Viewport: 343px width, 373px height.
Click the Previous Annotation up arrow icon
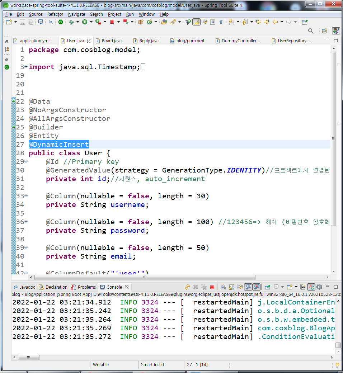point(244,22)
